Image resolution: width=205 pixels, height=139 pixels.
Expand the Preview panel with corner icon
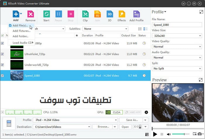click(201, 80)
